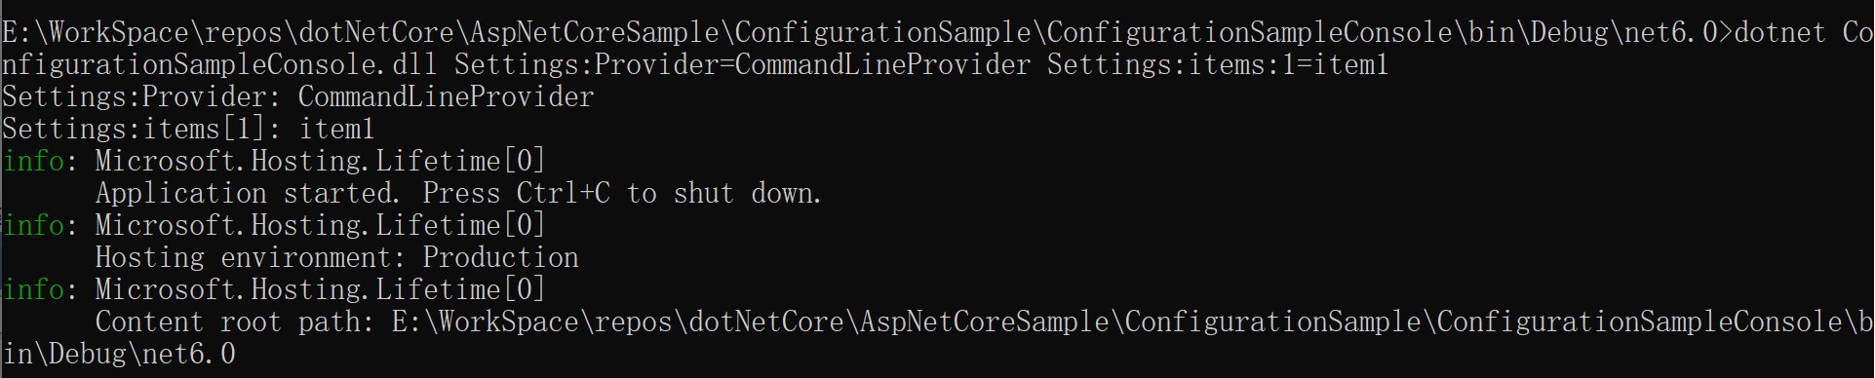Click the third green "info" label
The image size is (1875, 378).
coord(34,289)
